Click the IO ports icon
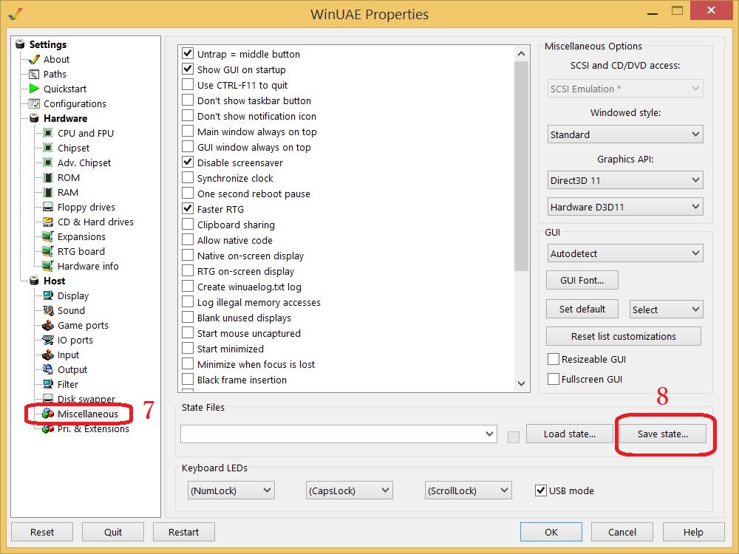This screenshot has width=739, height=554. [47, 340]
